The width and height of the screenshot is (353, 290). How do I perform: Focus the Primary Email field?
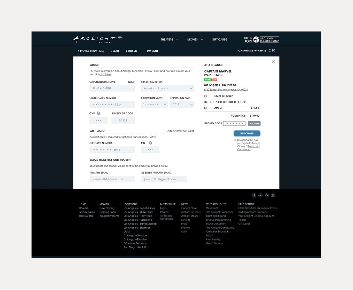112,179
